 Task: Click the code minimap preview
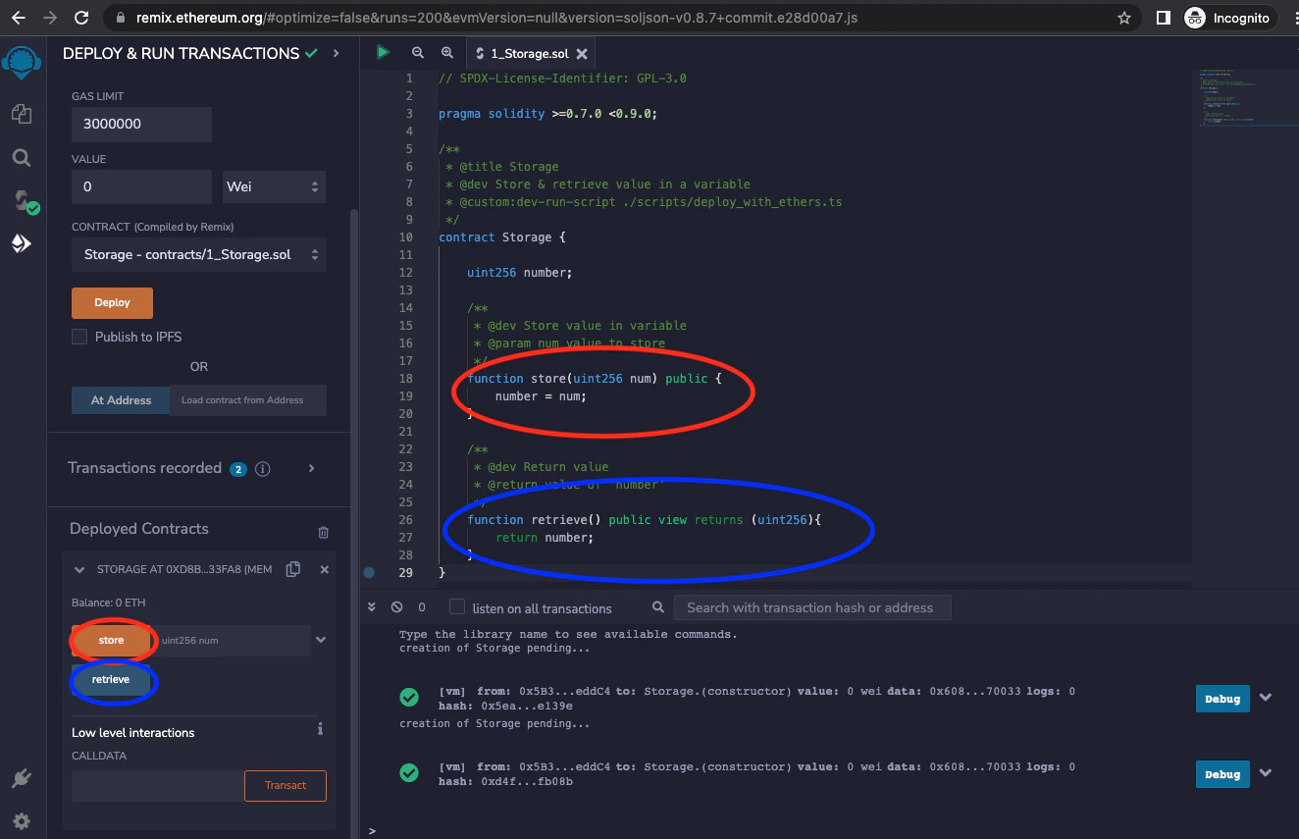1243,98
